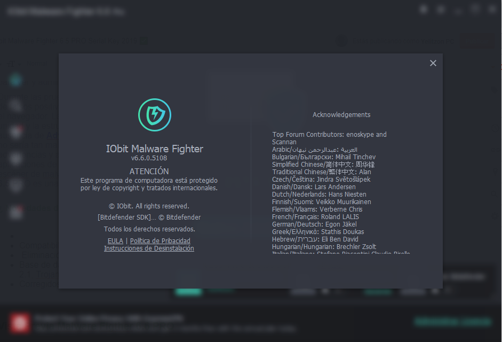Select the version text v6.6.0.5108
Image resolution: width=502 pixels, height=342 pixels.
pos(149,158)
